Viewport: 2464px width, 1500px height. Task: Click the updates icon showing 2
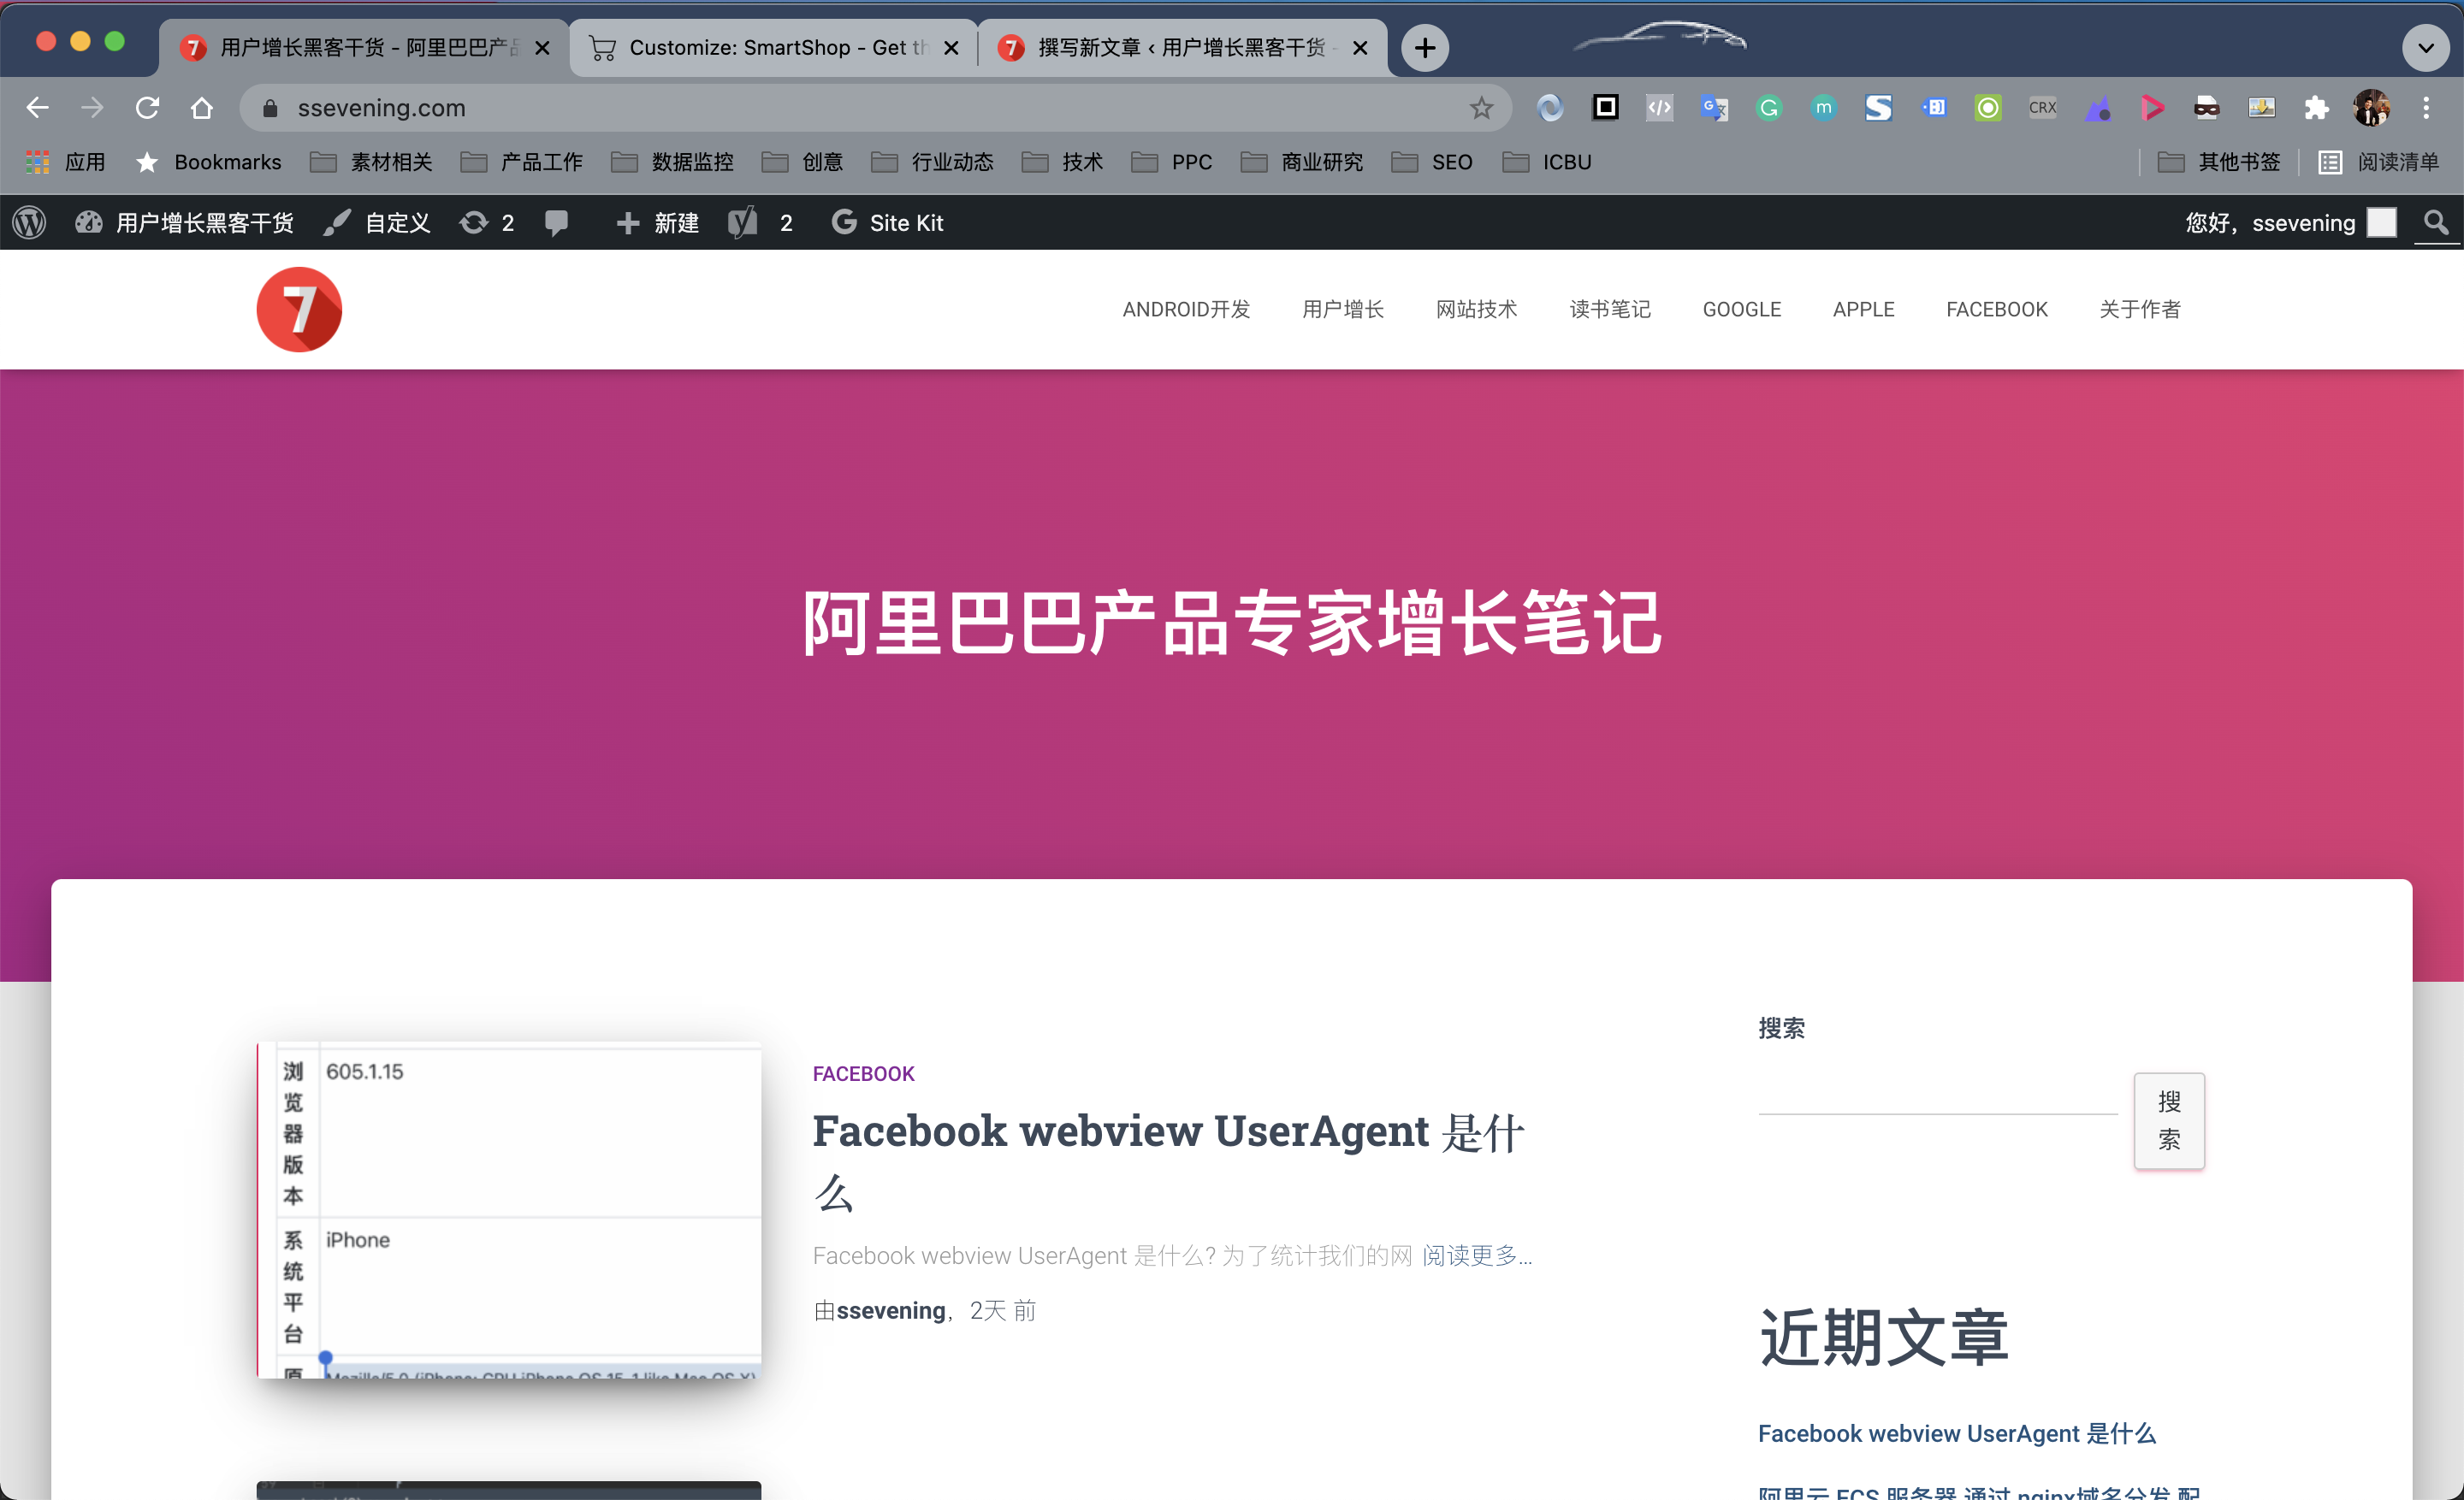[487, 221]
